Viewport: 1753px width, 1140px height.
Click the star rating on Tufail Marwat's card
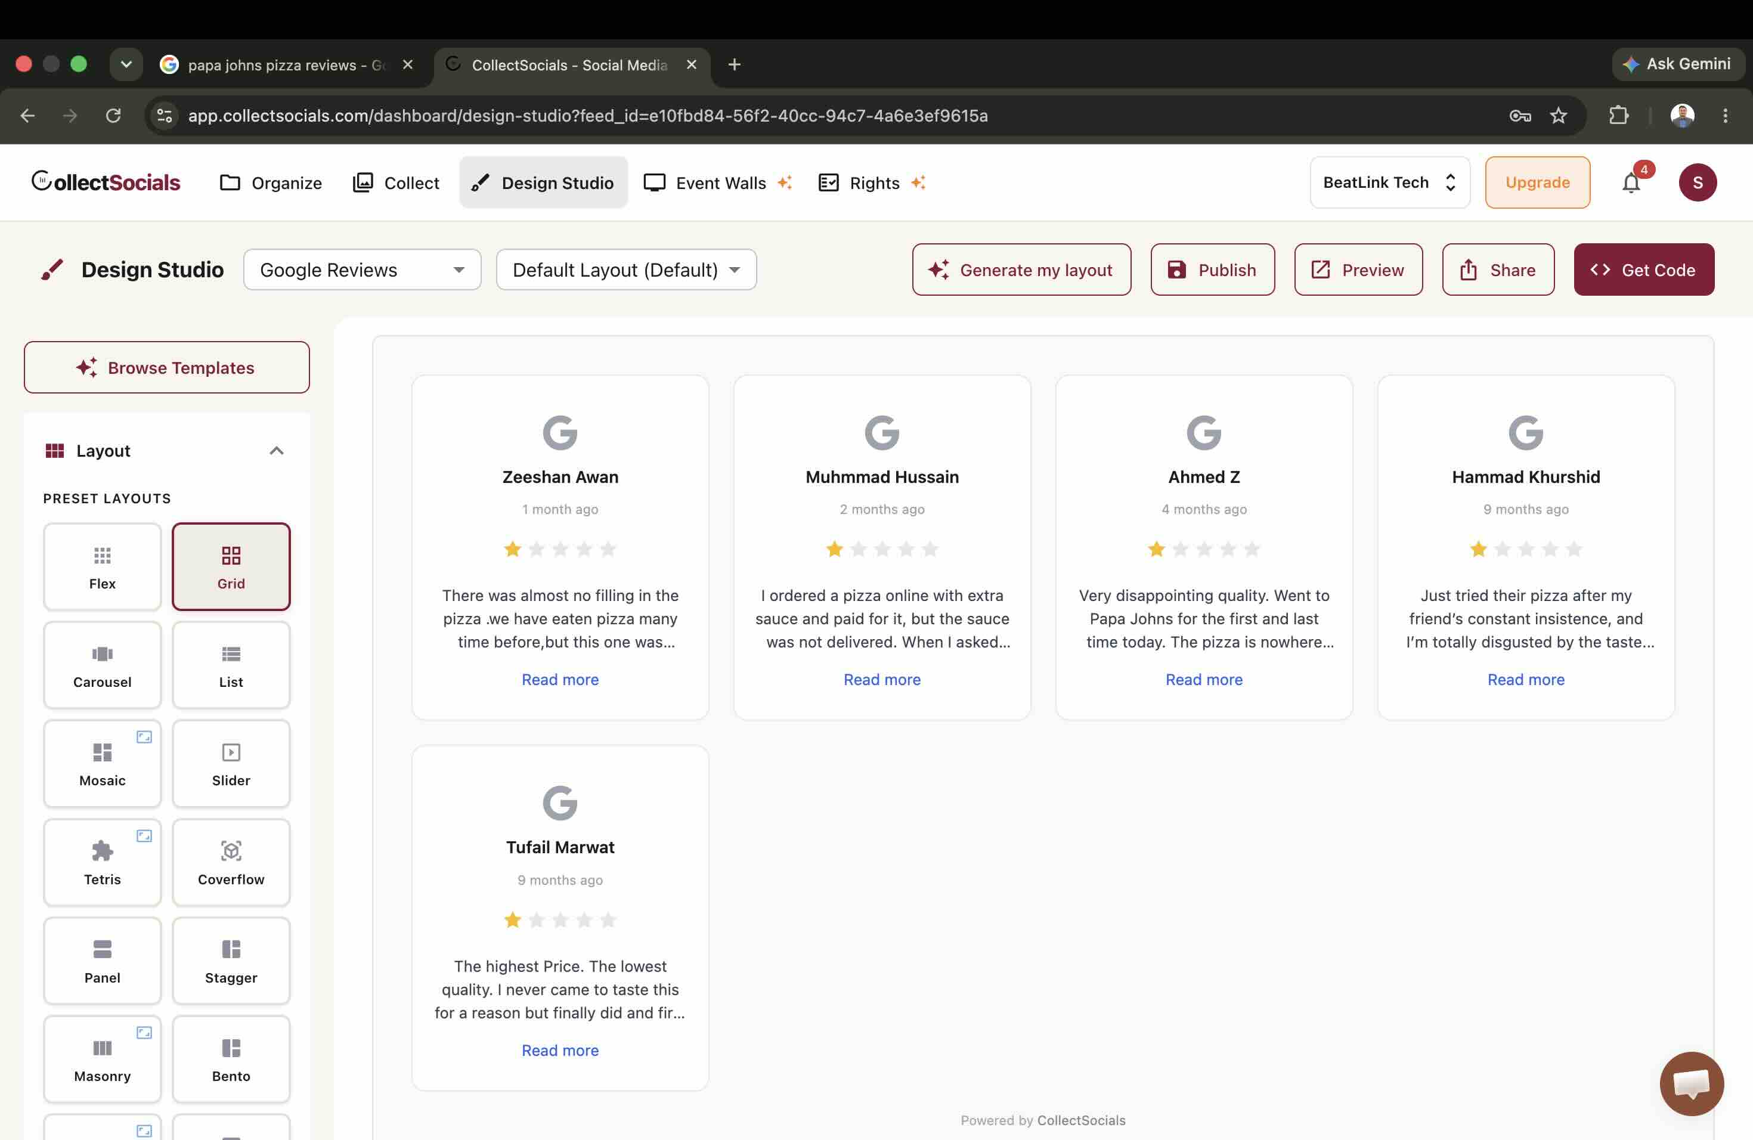pos(560,920)
